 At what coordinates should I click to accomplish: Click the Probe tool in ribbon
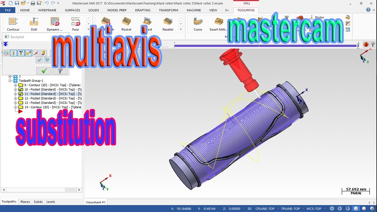coord(317,17)
